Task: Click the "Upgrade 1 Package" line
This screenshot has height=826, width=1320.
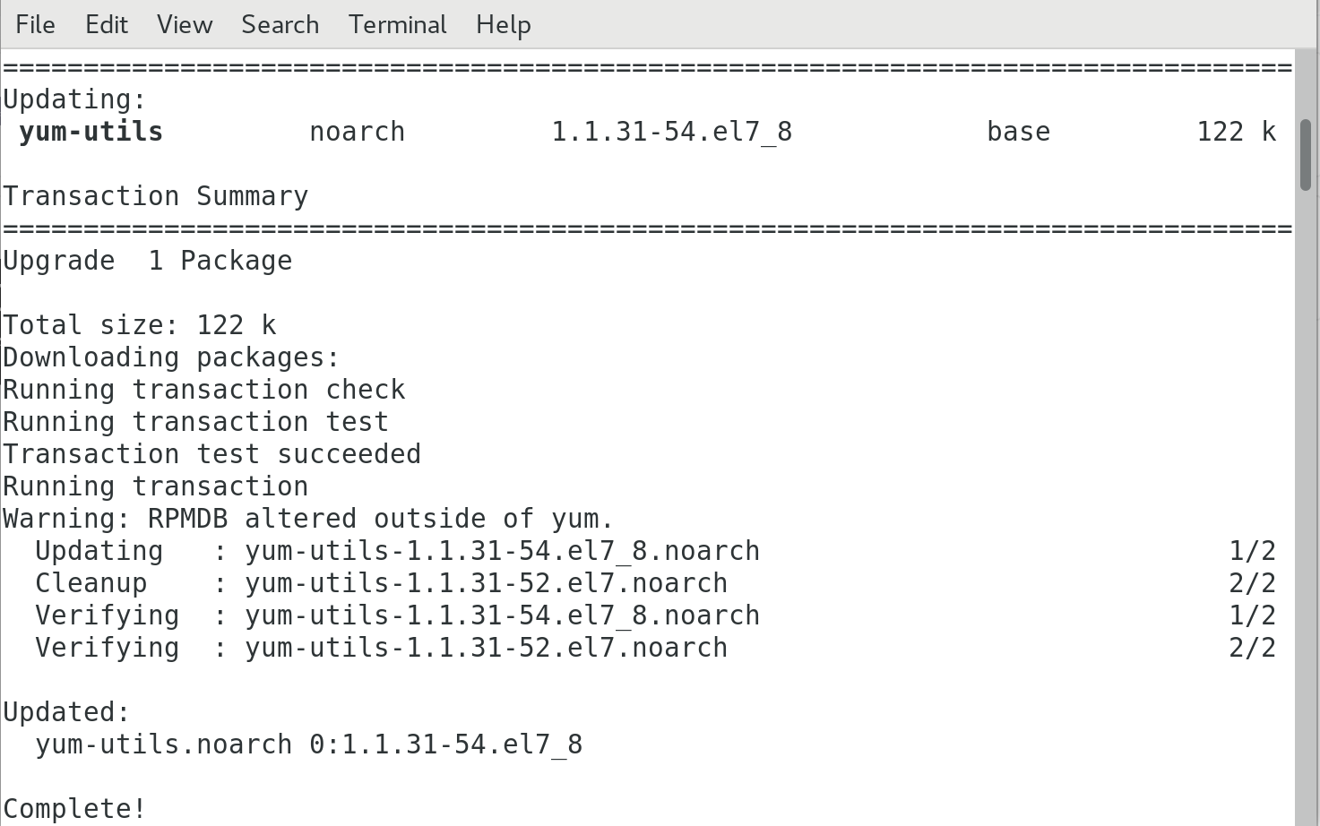Action: (x=147, y=261)
